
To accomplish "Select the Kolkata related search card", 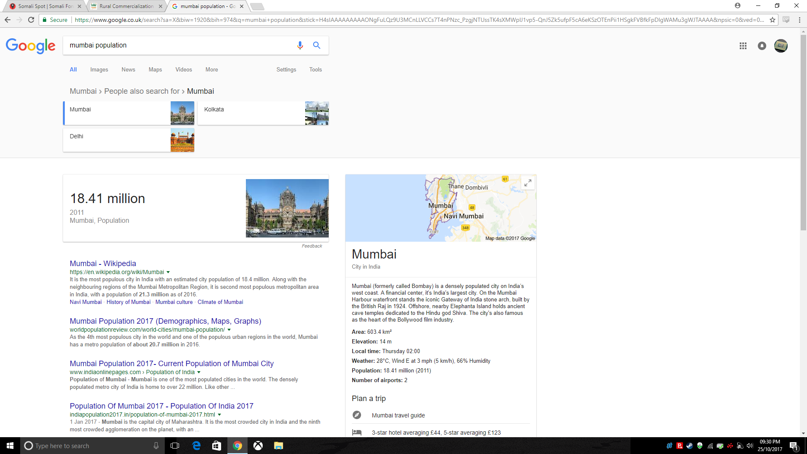I will tap(263, 113).
